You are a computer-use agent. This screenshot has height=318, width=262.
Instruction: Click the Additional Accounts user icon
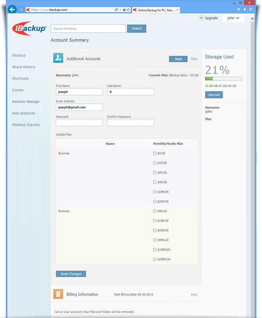click(58, 58)
